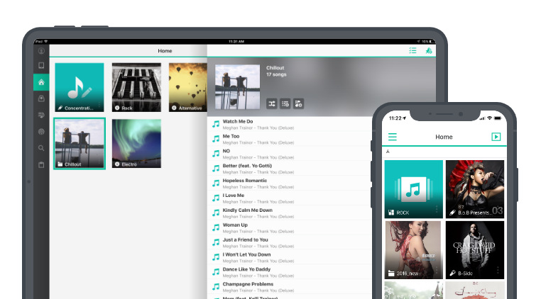Play the song Dance Like Yo Daddy

[290, 273]
